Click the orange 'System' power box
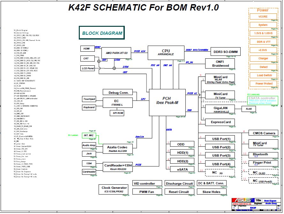Image resolution: width=284 pixels, height=214 pixels. pos(263,25)
